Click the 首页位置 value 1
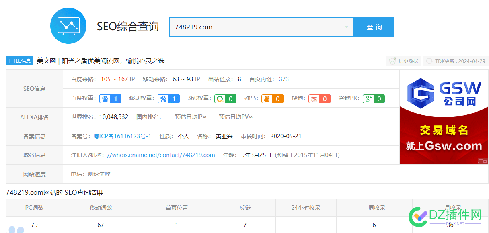Image resolution: width=489 pixels, height=233 pixels. (x=177, y=225)
